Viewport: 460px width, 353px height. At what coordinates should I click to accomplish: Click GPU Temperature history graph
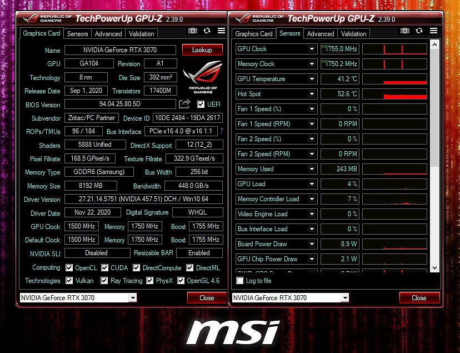[x=394, y=79]
